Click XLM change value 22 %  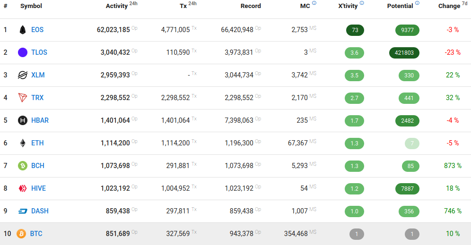(453, 75)
